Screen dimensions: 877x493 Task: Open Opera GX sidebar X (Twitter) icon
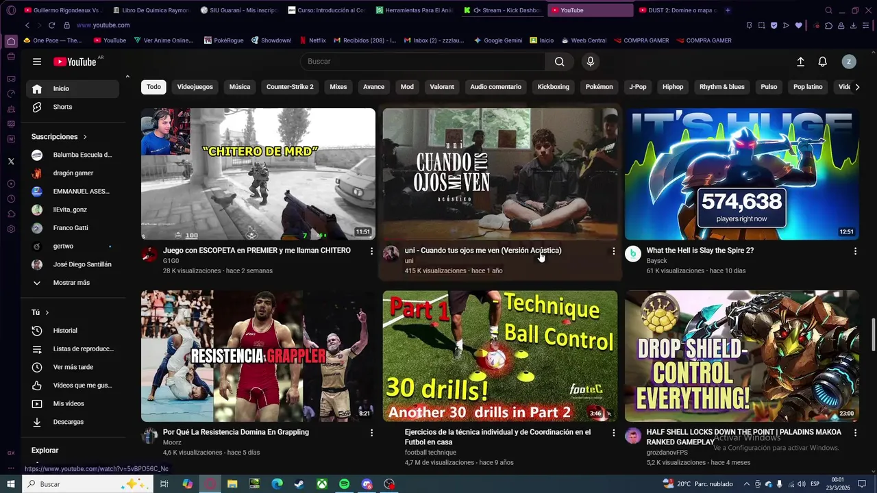click(x=11, y=162)
